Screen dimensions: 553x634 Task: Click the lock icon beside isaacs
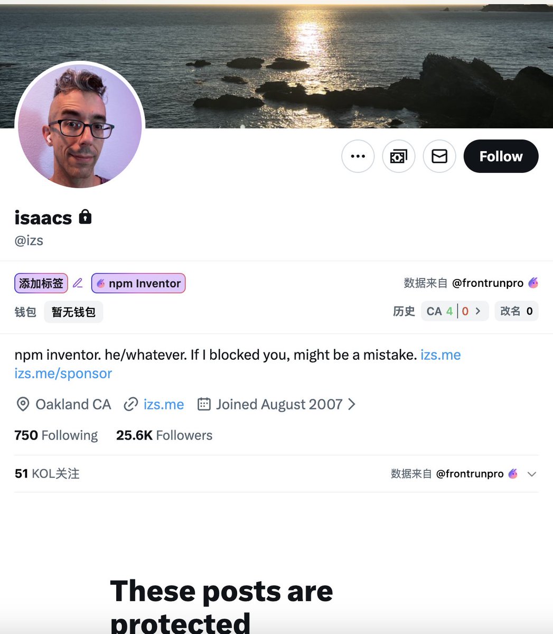85,217
